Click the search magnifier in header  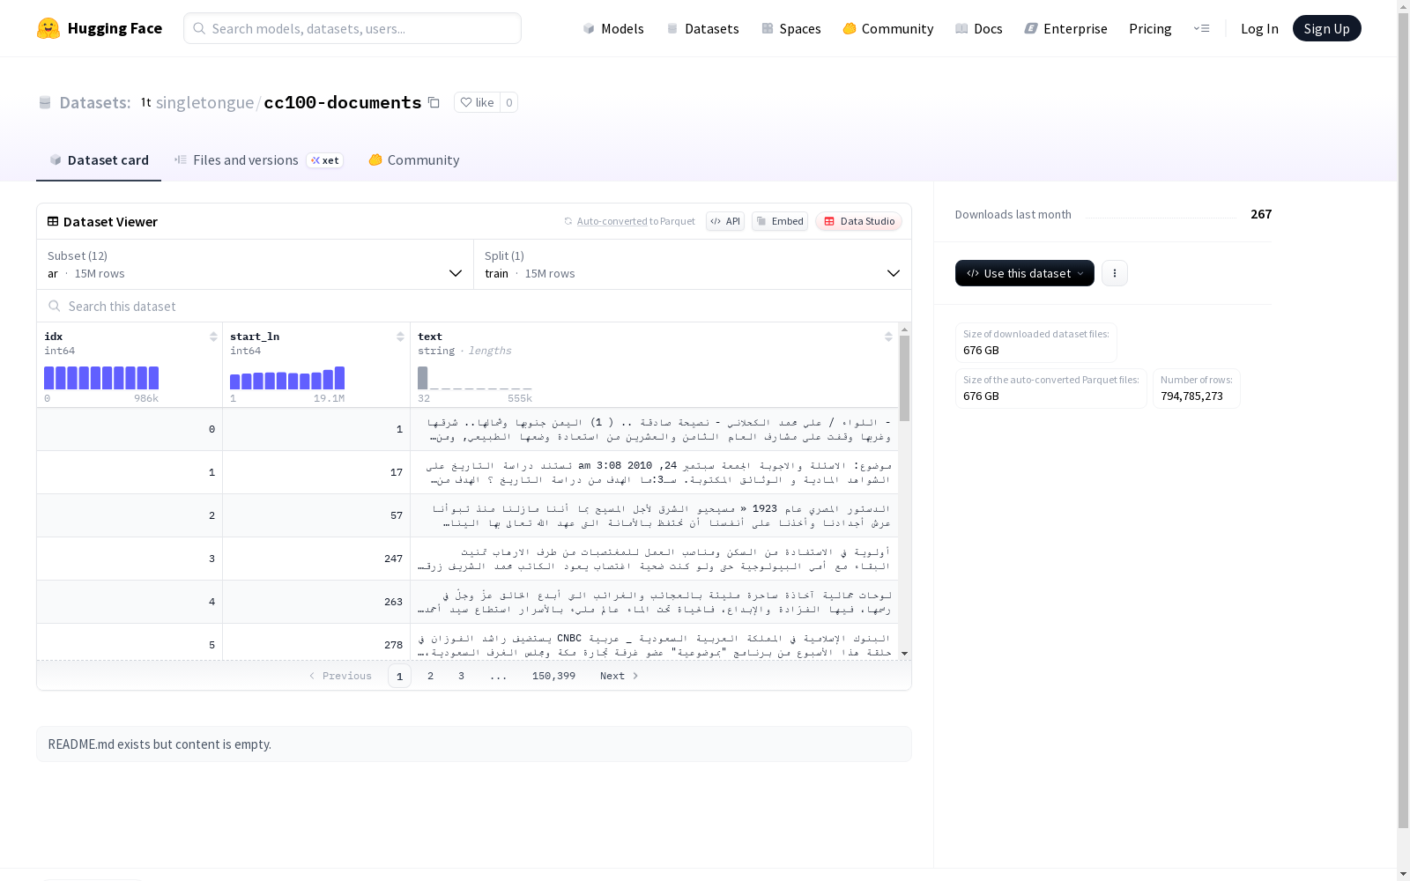click(199, 28)
